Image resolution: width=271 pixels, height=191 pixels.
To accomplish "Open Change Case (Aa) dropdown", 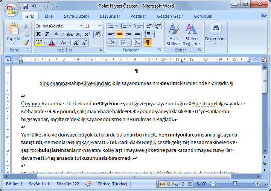I will 65,42.
